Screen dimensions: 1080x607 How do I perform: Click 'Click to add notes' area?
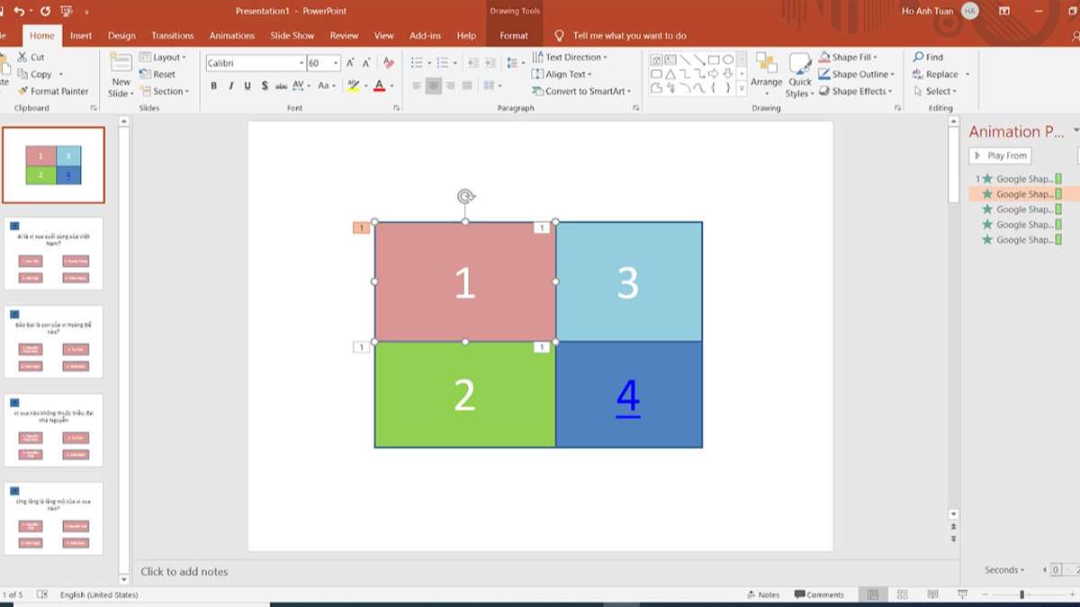coord(184,571)
